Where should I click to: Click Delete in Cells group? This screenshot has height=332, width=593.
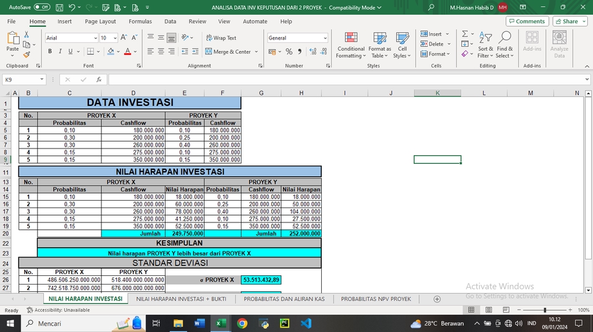[435, 44]
